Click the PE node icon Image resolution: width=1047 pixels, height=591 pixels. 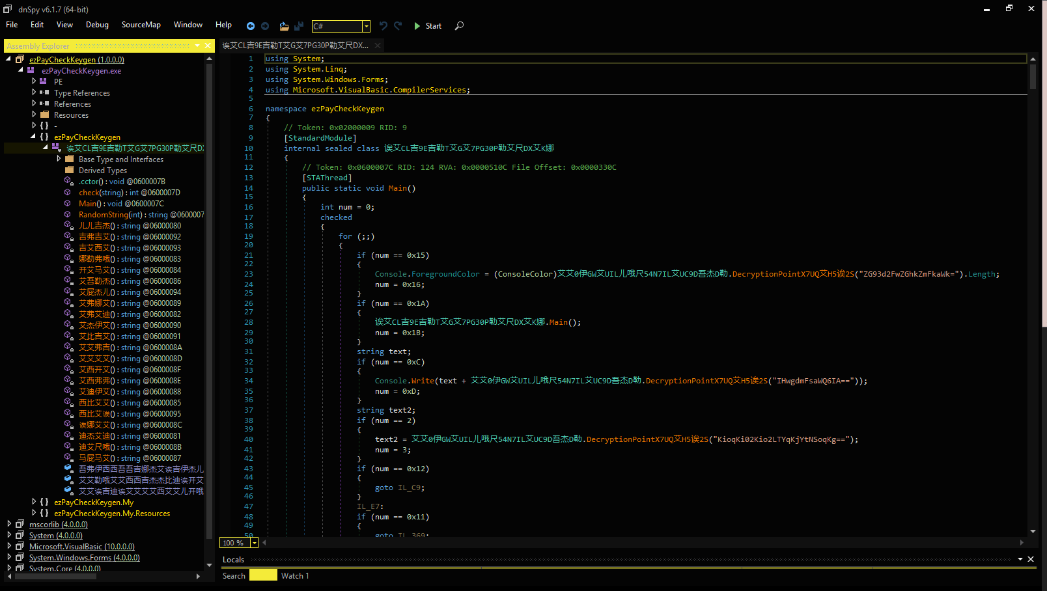click(x=43, y=81)
